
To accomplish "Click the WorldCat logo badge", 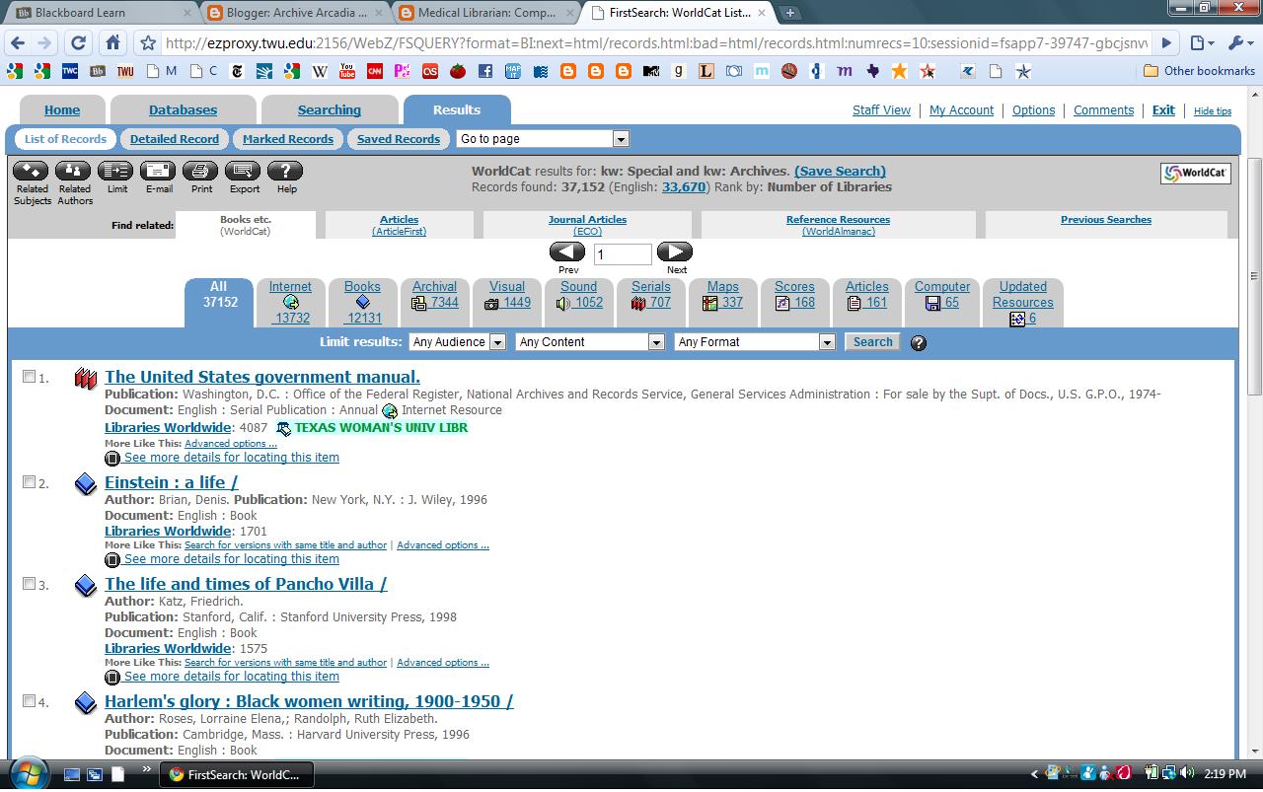I will coord(1195,173).
